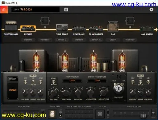This screenshot has height=120, width=158.
Task: Click Quick Snap slot 2
Action: [x=75, y=111]
